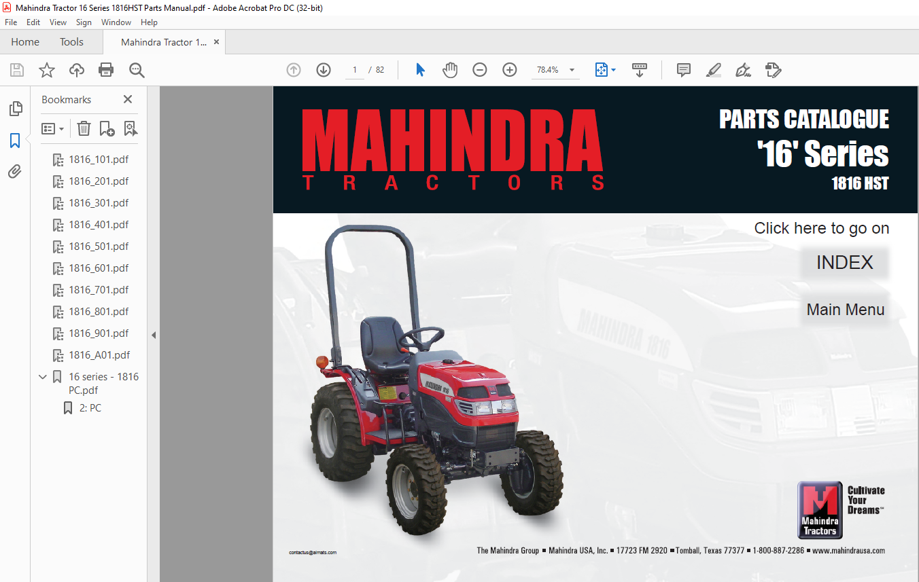The width and height of the screenshot is (919, 582).
Task: Open the 1816_401.pdf bookmark
Action: coord(99,225)
